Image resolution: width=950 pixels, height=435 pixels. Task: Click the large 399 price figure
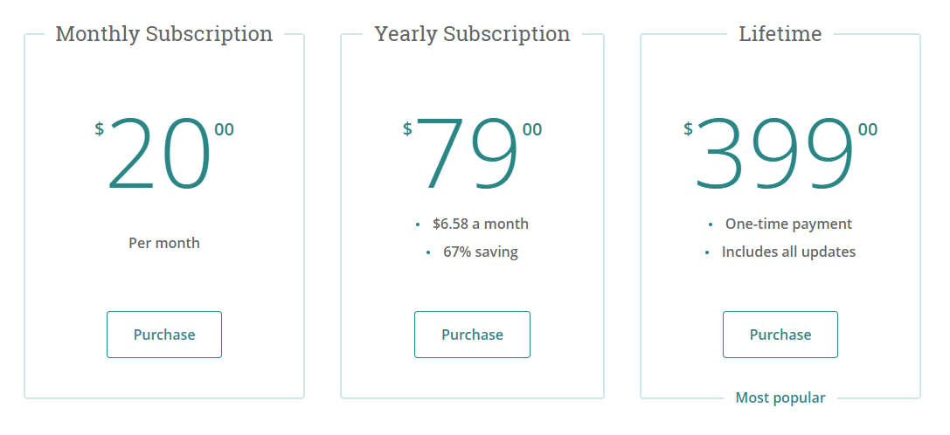click(x=774, y=155)
